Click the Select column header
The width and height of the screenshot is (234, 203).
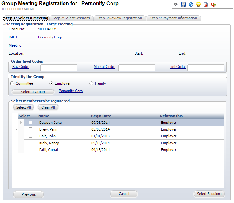coord(25,116)
